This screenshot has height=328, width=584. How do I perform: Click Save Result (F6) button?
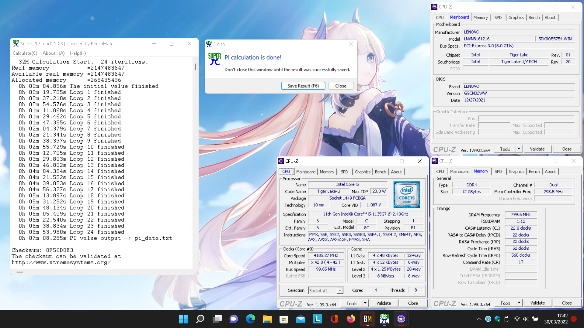tap(303, 86)
